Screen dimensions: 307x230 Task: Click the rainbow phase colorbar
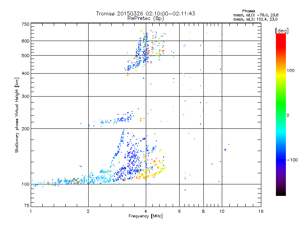281,114
